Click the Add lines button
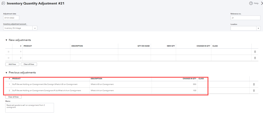This screenshot has width=263, height=118. click(x=12, y=64)
